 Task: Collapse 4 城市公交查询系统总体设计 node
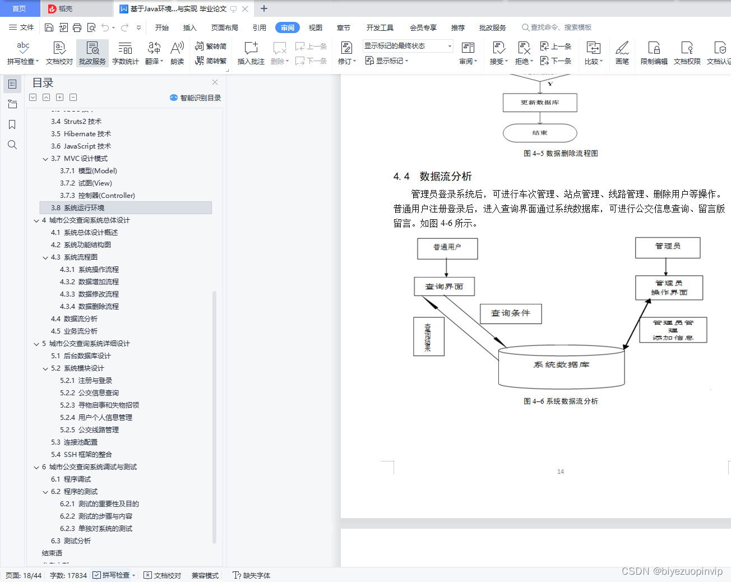tap(36, 220)
